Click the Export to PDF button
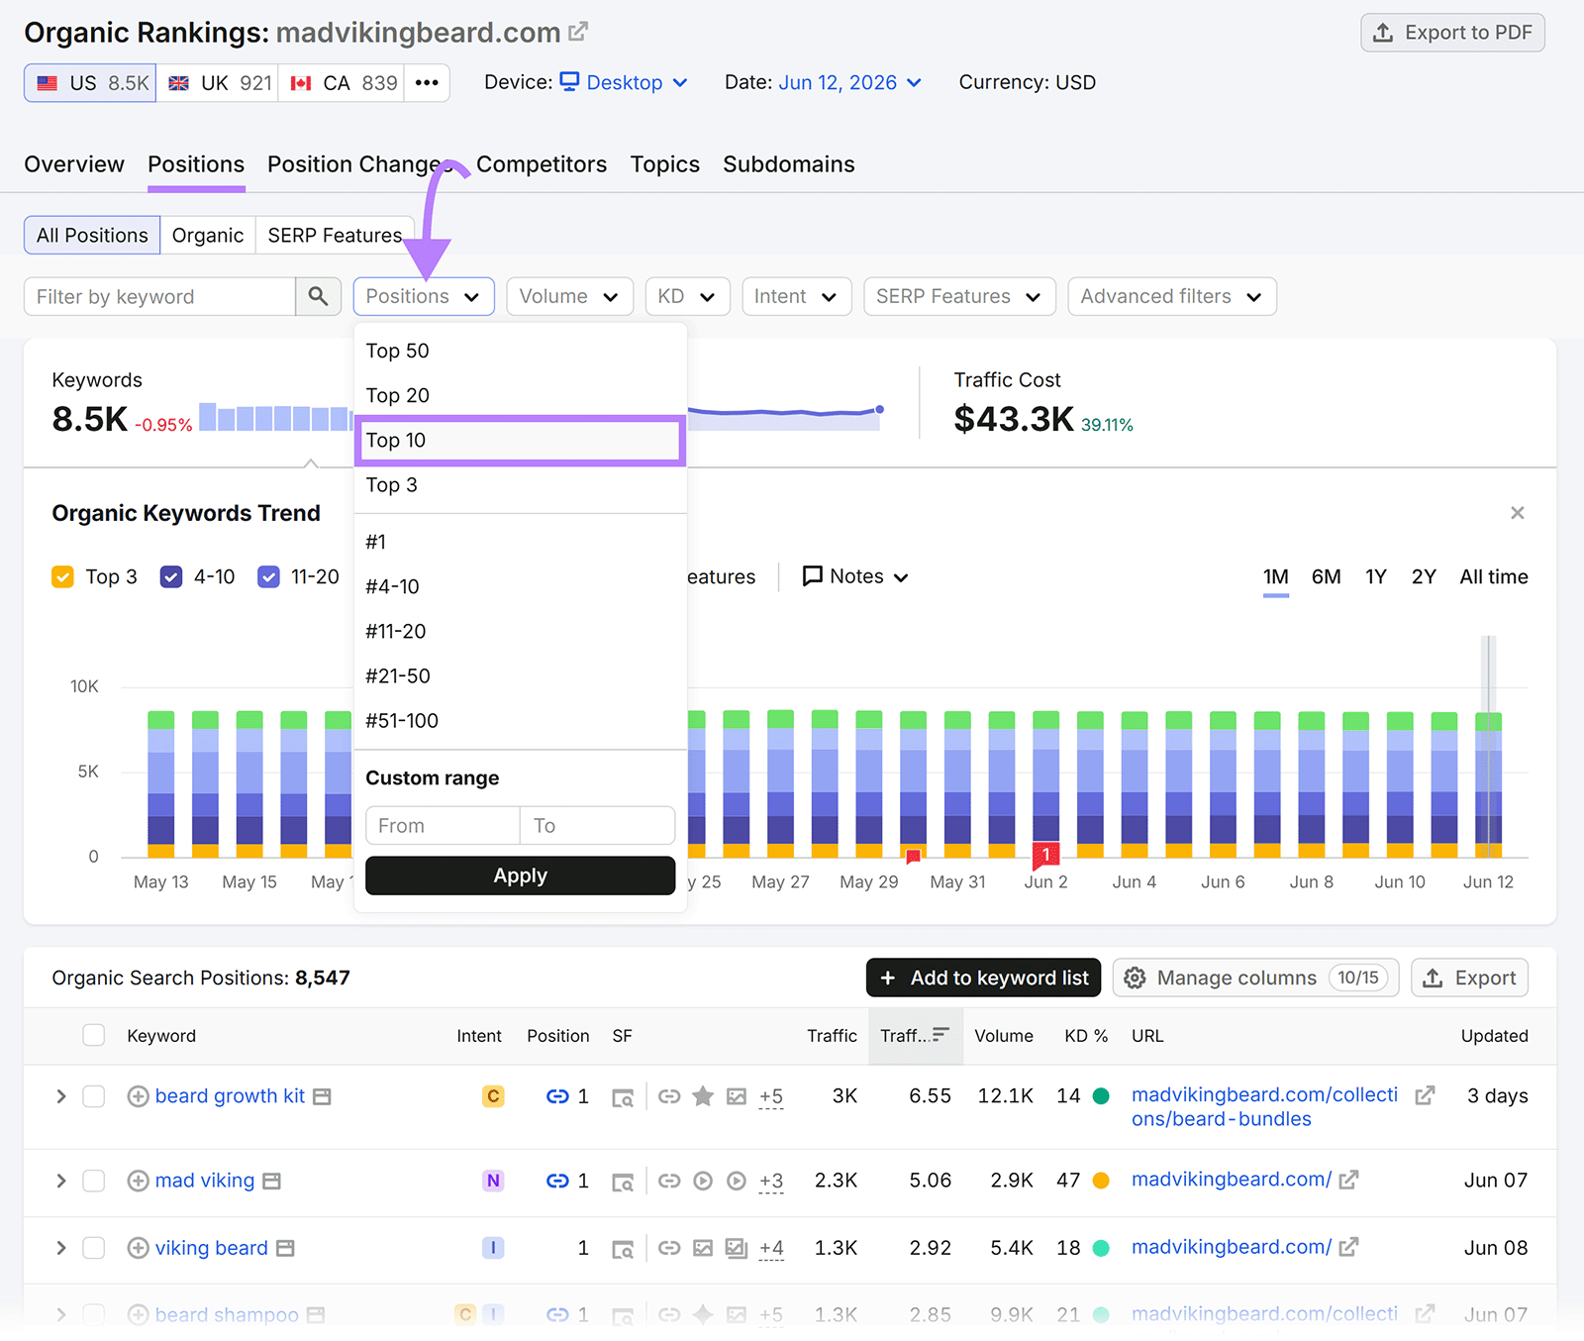Screen dimensions: 1584x1341 (x=1452, y=33)
